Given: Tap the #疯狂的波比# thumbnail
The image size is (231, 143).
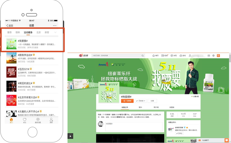Looking at the screenshot, I should pyautogui.click(x=11, y=86).
